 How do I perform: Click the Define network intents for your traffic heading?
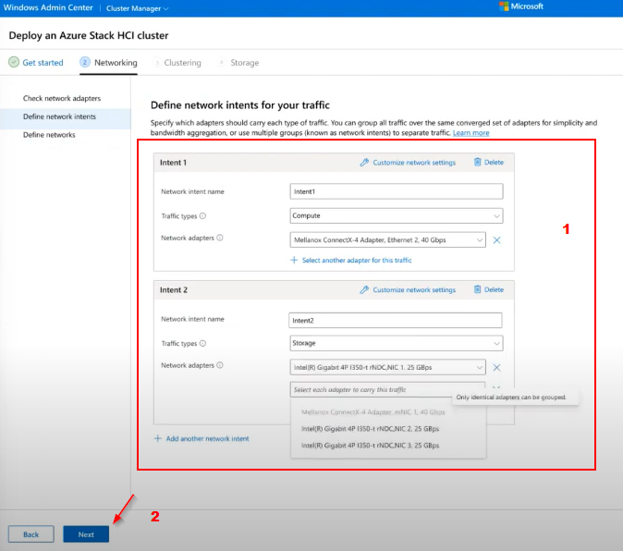[240, 105]
